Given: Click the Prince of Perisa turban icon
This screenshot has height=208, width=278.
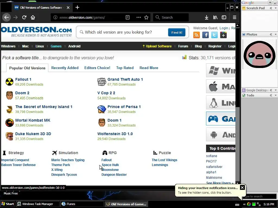Looking at the screenshot, I should point(102,109).
